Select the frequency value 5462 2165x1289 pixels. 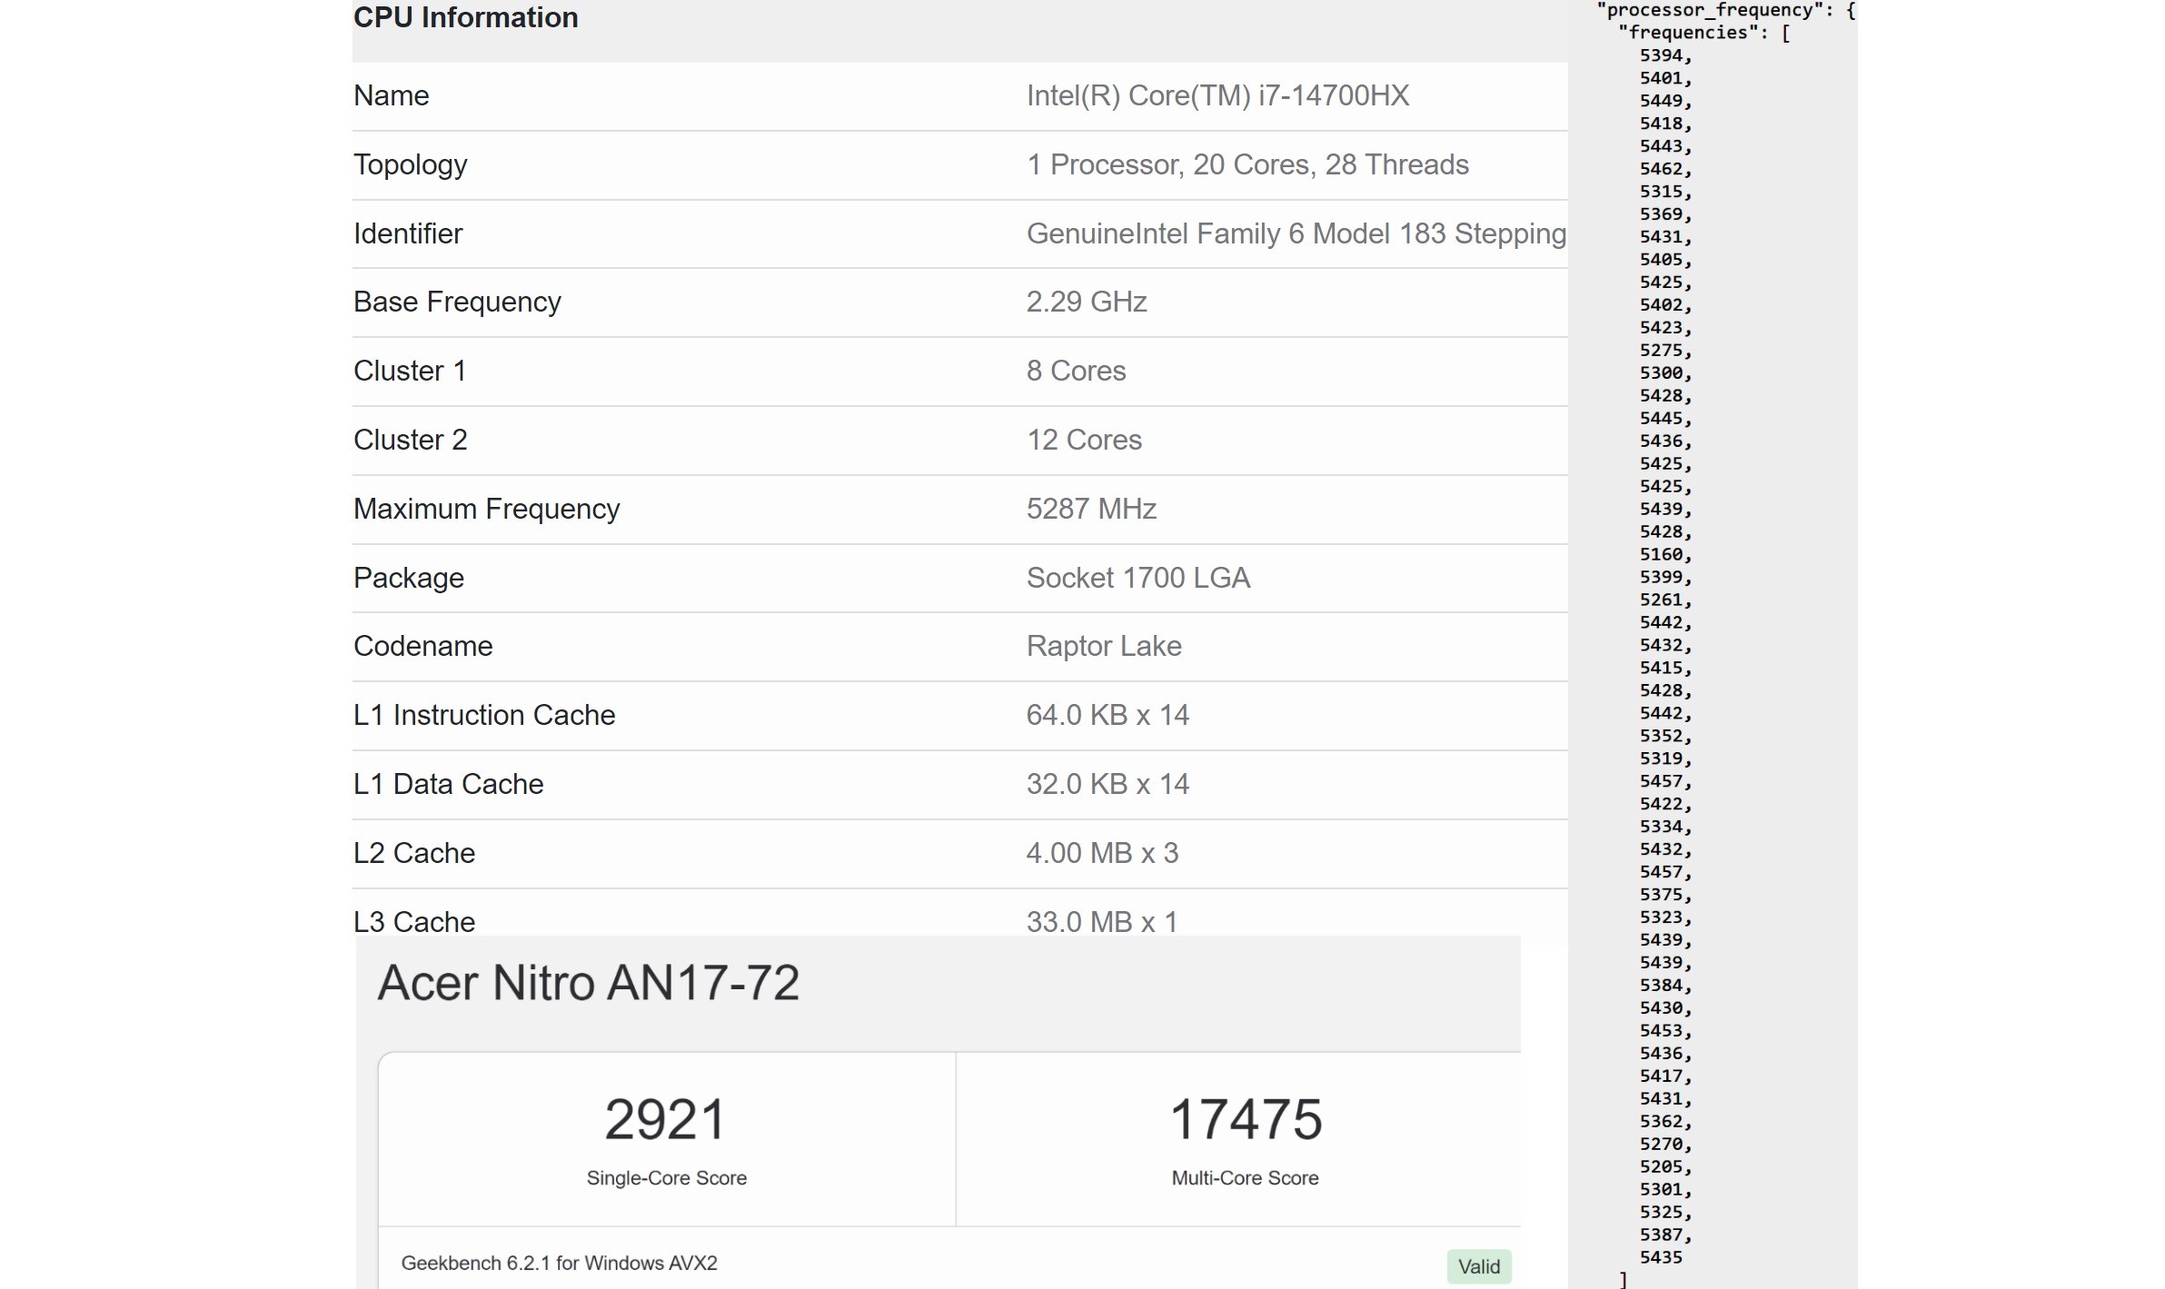point(1662,169)
